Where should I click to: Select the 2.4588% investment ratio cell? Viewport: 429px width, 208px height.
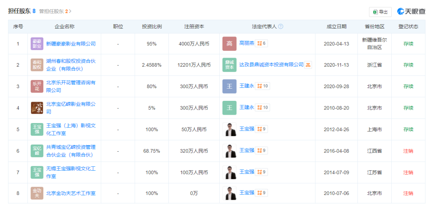point(152,65)
